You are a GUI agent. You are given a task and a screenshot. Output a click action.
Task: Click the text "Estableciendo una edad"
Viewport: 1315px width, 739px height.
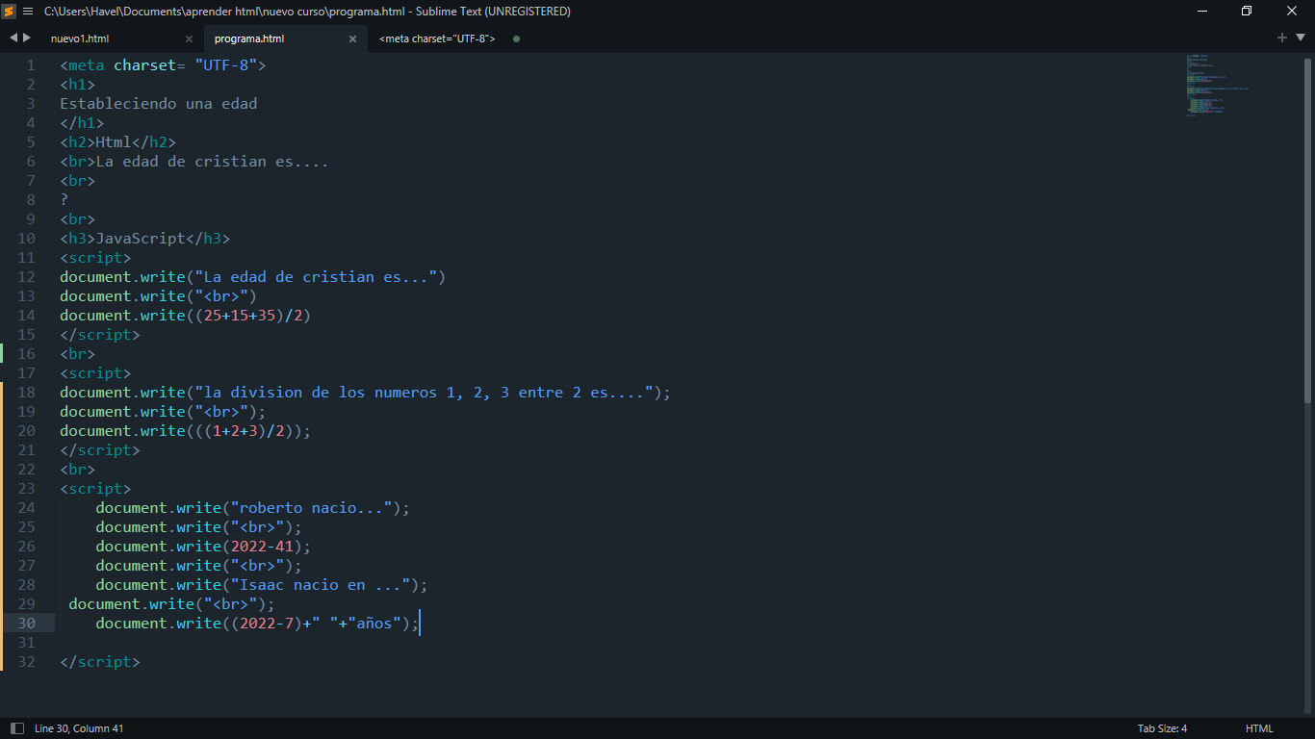(x=159, y=104)
